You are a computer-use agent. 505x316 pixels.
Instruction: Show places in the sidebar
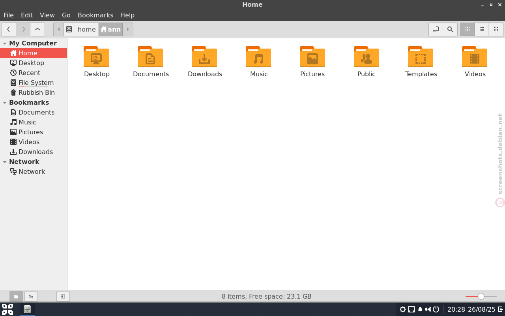[x=16, y=296]
